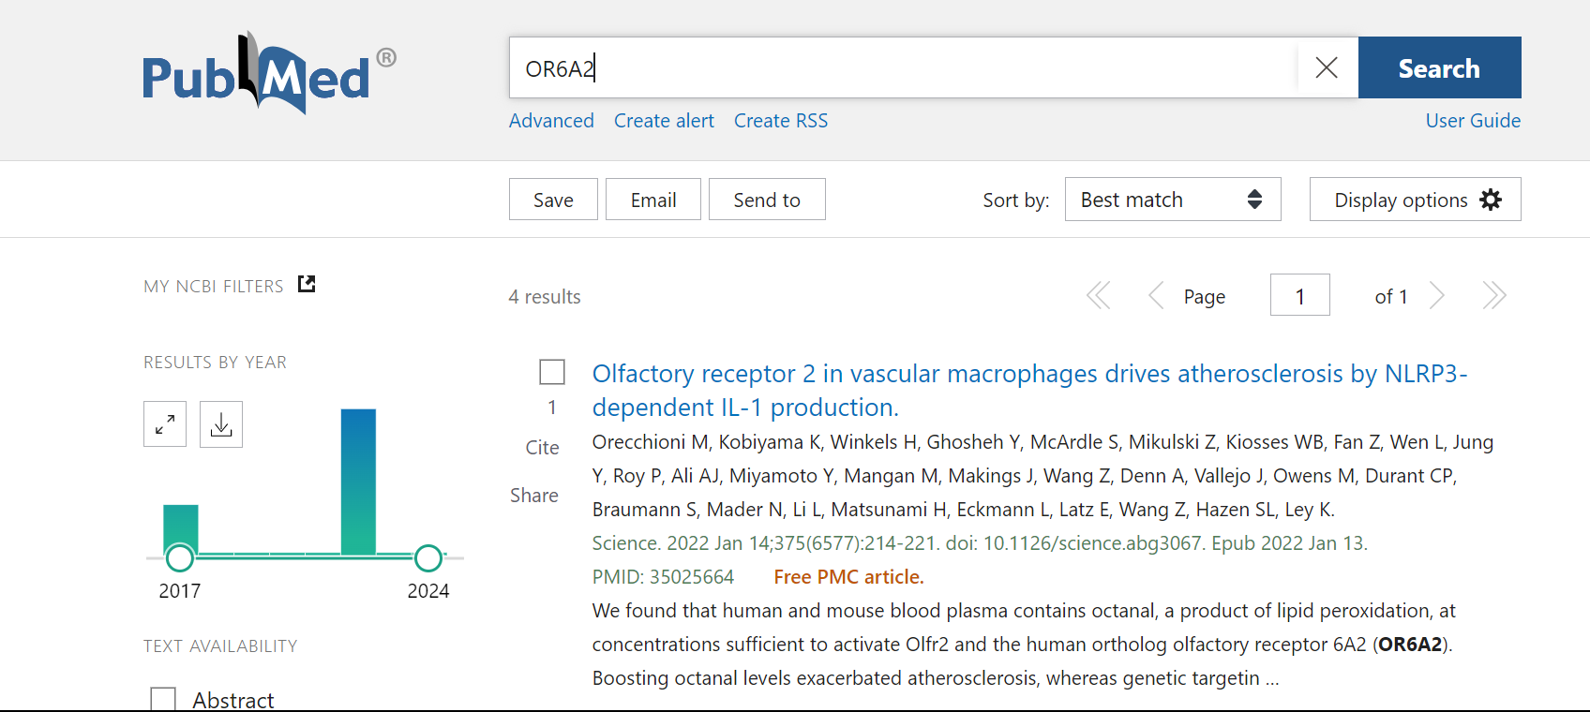Go to previous page arrow

coord(1156,296)
